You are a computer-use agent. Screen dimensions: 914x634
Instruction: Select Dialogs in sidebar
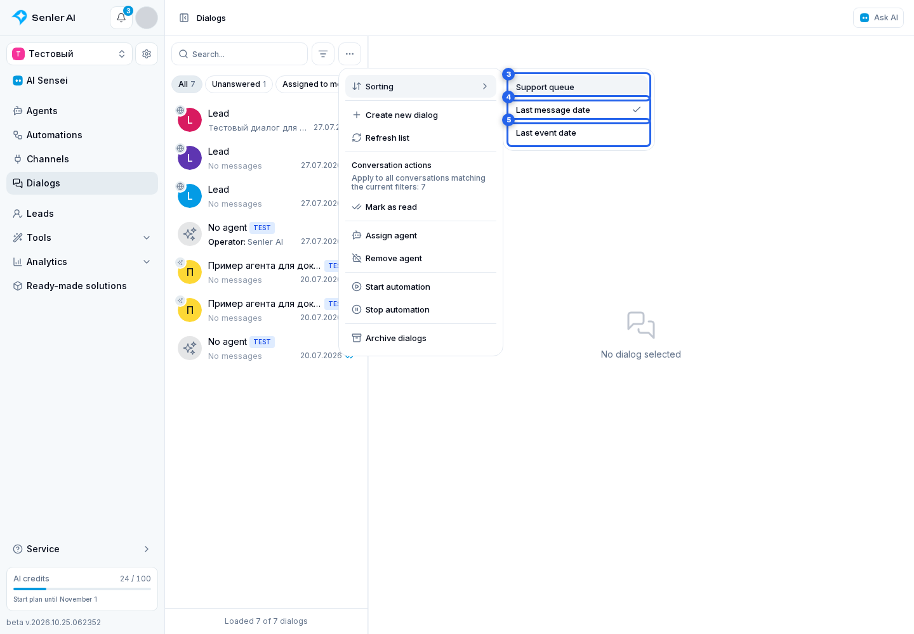coord(82,183)
